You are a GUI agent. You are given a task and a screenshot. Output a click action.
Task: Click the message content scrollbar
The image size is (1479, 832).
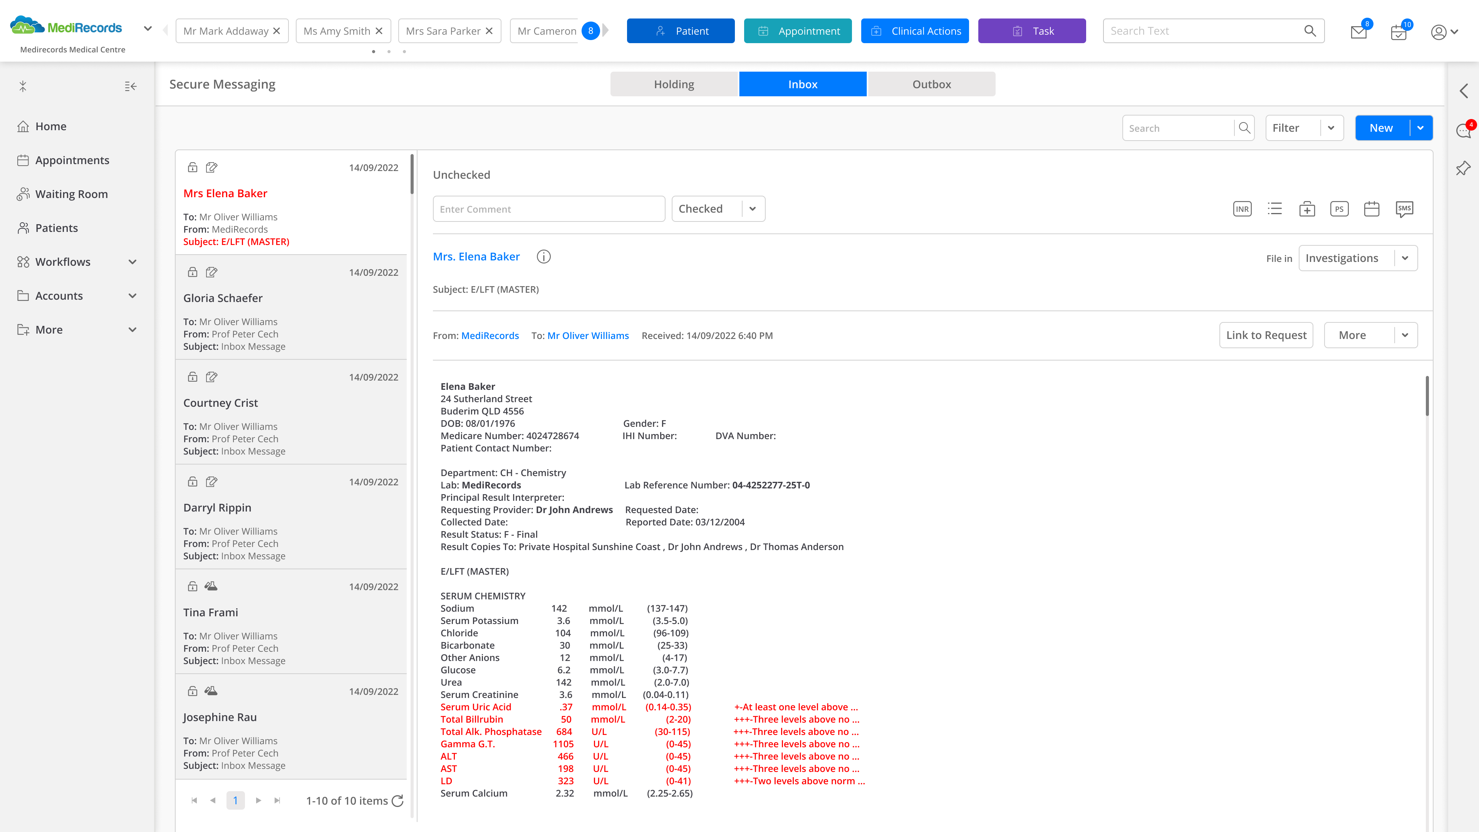point(1427,396)
